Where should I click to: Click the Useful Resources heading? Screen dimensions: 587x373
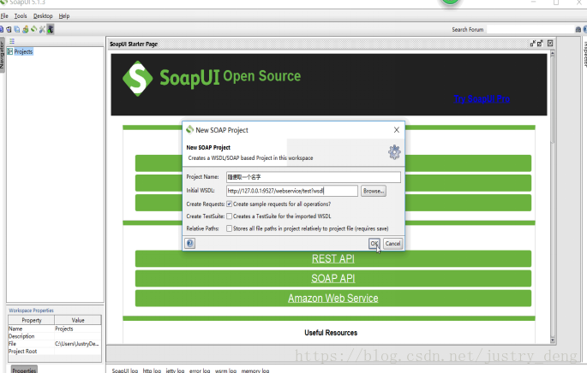tap(331, 333)
